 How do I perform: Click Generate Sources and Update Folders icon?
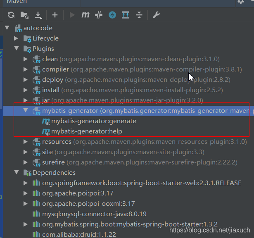tap(25, 15)
